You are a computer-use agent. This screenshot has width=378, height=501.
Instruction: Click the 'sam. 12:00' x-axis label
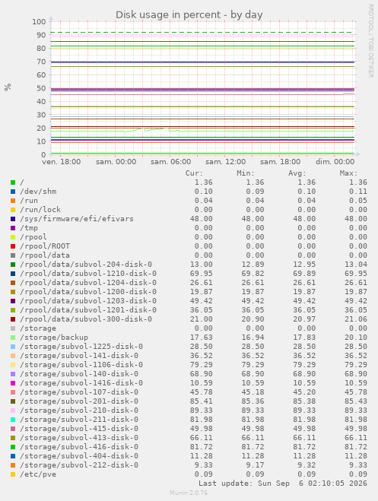(x=225, y=162)
